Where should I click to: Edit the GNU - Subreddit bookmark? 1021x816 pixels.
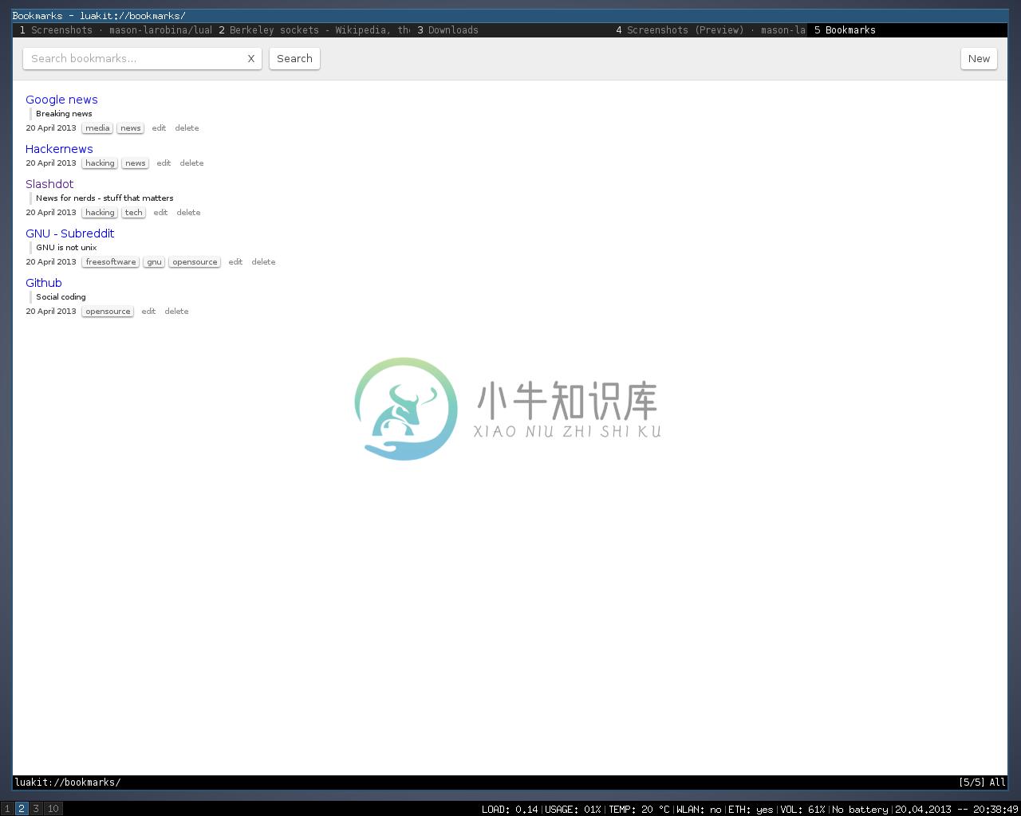[235, 262]
